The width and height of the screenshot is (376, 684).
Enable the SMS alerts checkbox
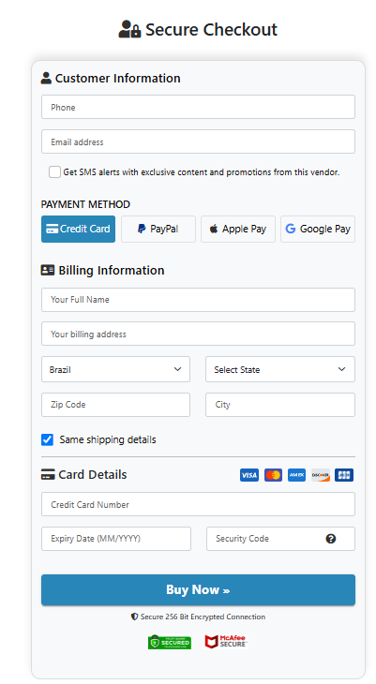coord(54,171)
